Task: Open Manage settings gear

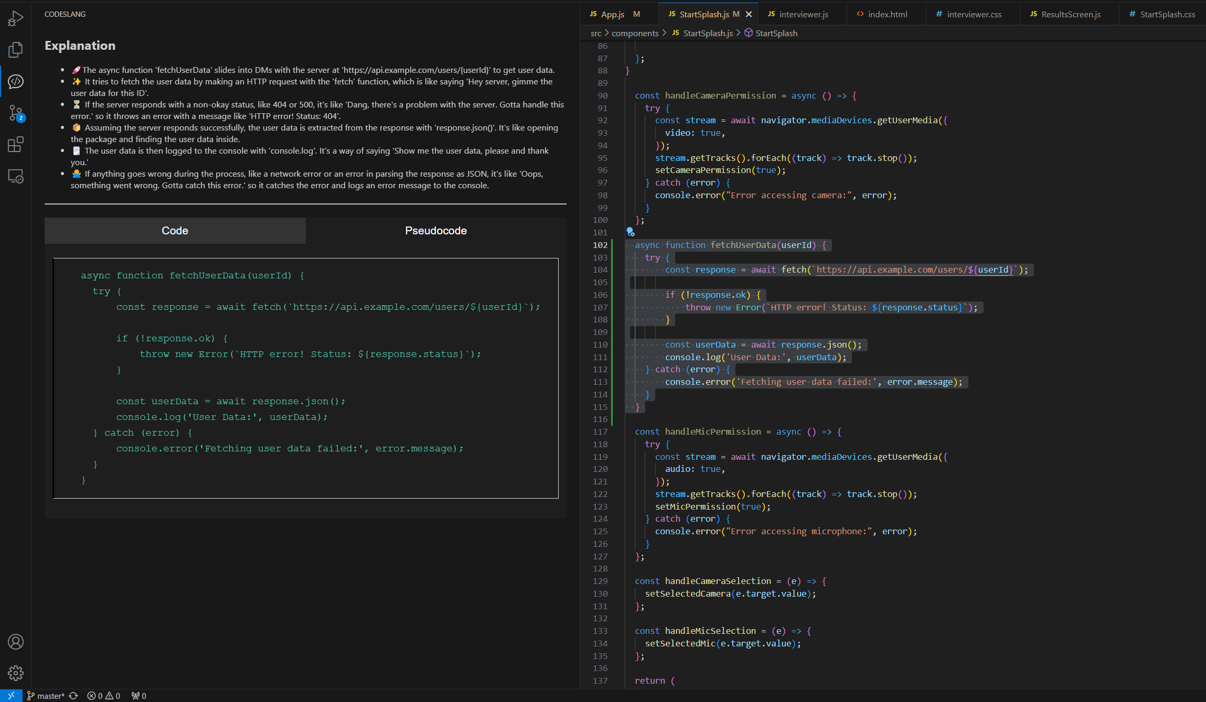Action: (15, 673)
